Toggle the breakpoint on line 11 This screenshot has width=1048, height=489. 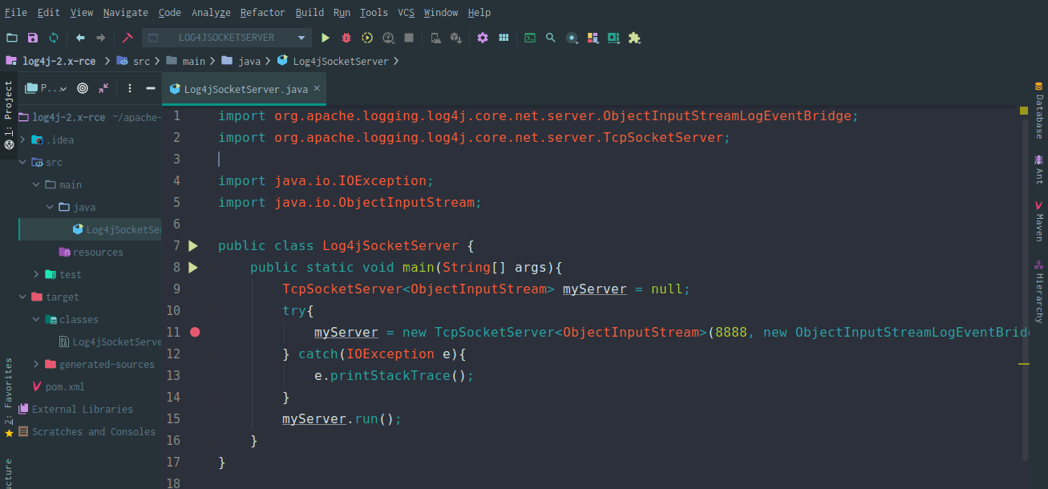[x=195, y=332]
